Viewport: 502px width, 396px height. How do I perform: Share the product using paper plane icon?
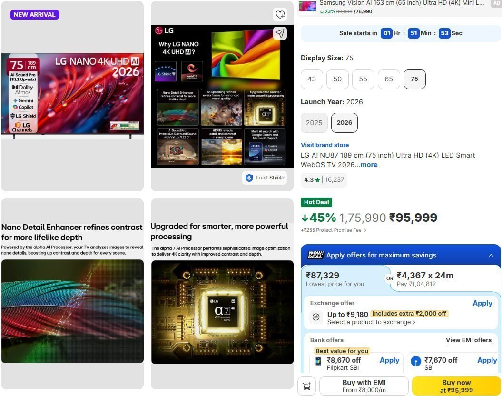click(x=280, y=33)
